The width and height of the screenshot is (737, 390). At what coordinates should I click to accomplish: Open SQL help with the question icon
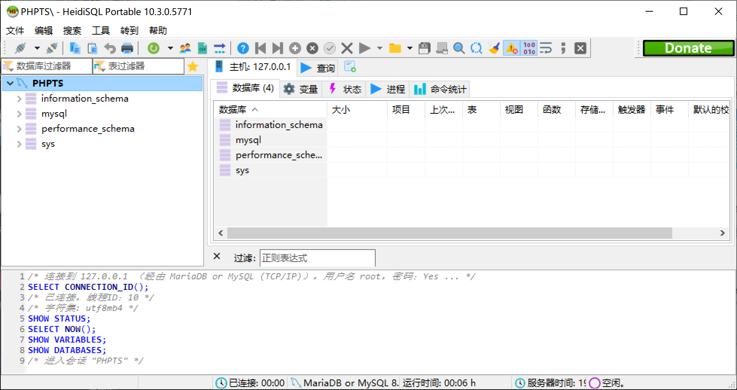pos(243,48)
